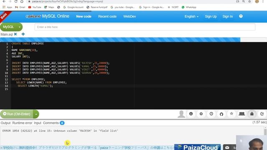Click the SELECT LENGTH code line
This screenshot has width=267, height=150.
[35, 86]
